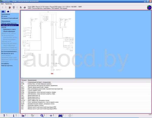Select row A196 Компьютер, система передачи данных

[86, 84]
